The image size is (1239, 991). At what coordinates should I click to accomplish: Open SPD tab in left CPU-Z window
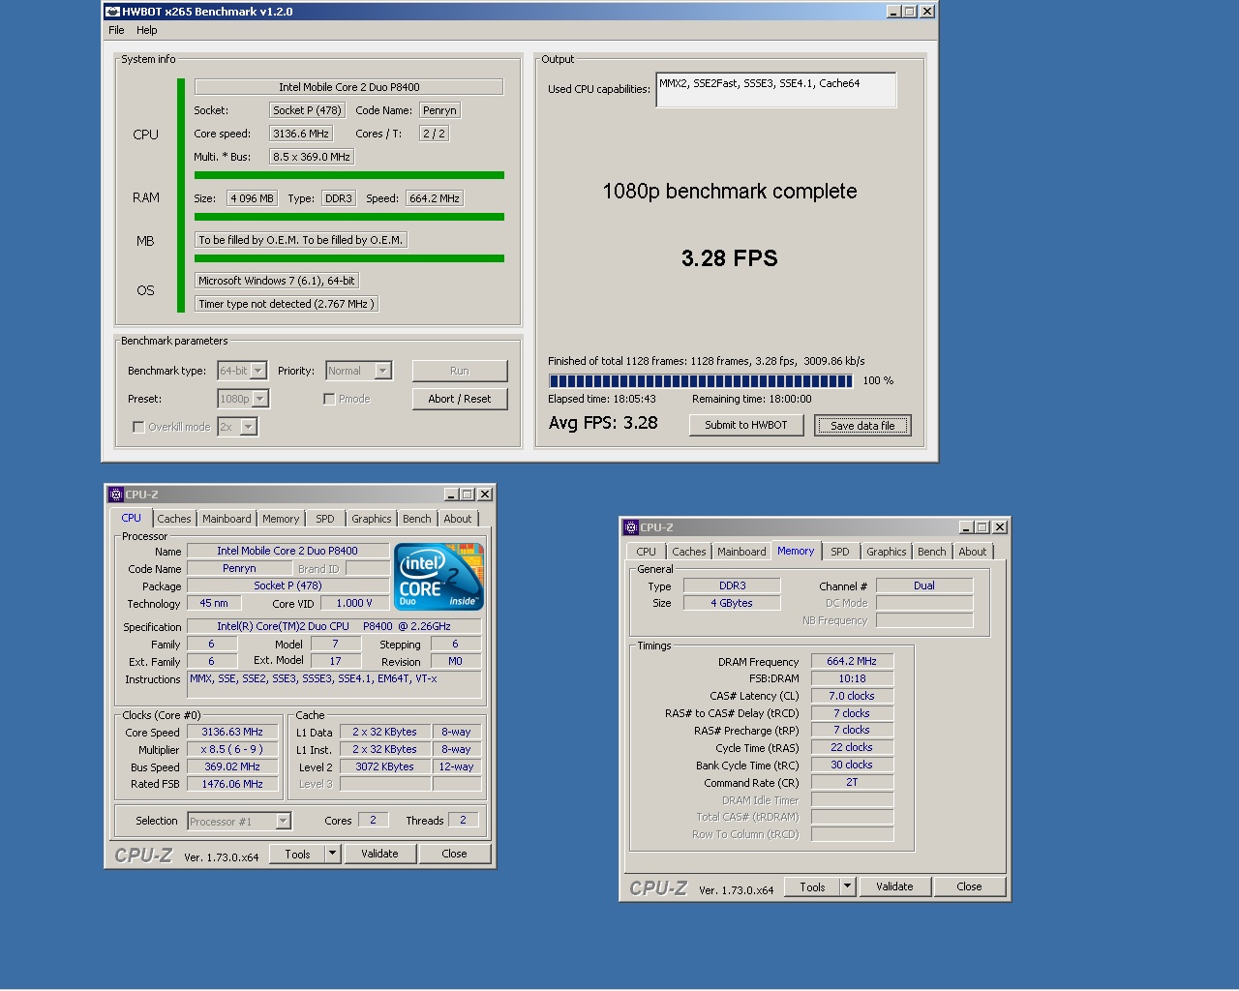325,519
